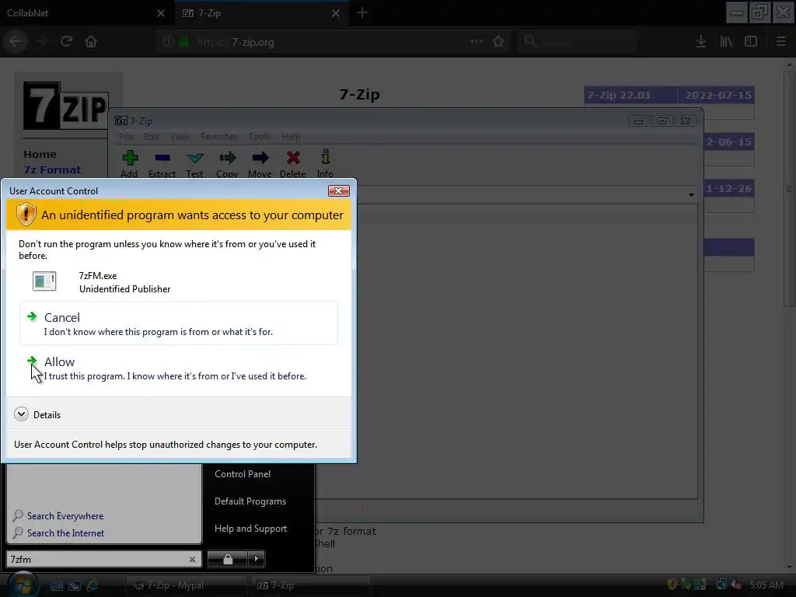
Task: Open the Edit menu in 7-Zip
Action: point(152,137)
